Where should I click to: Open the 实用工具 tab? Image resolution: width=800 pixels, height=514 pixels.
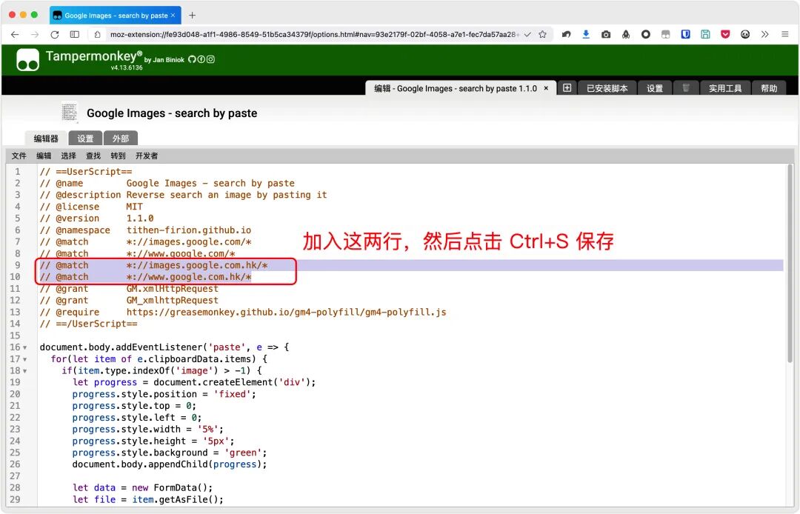pyautogui.click(x=725, y=88)
